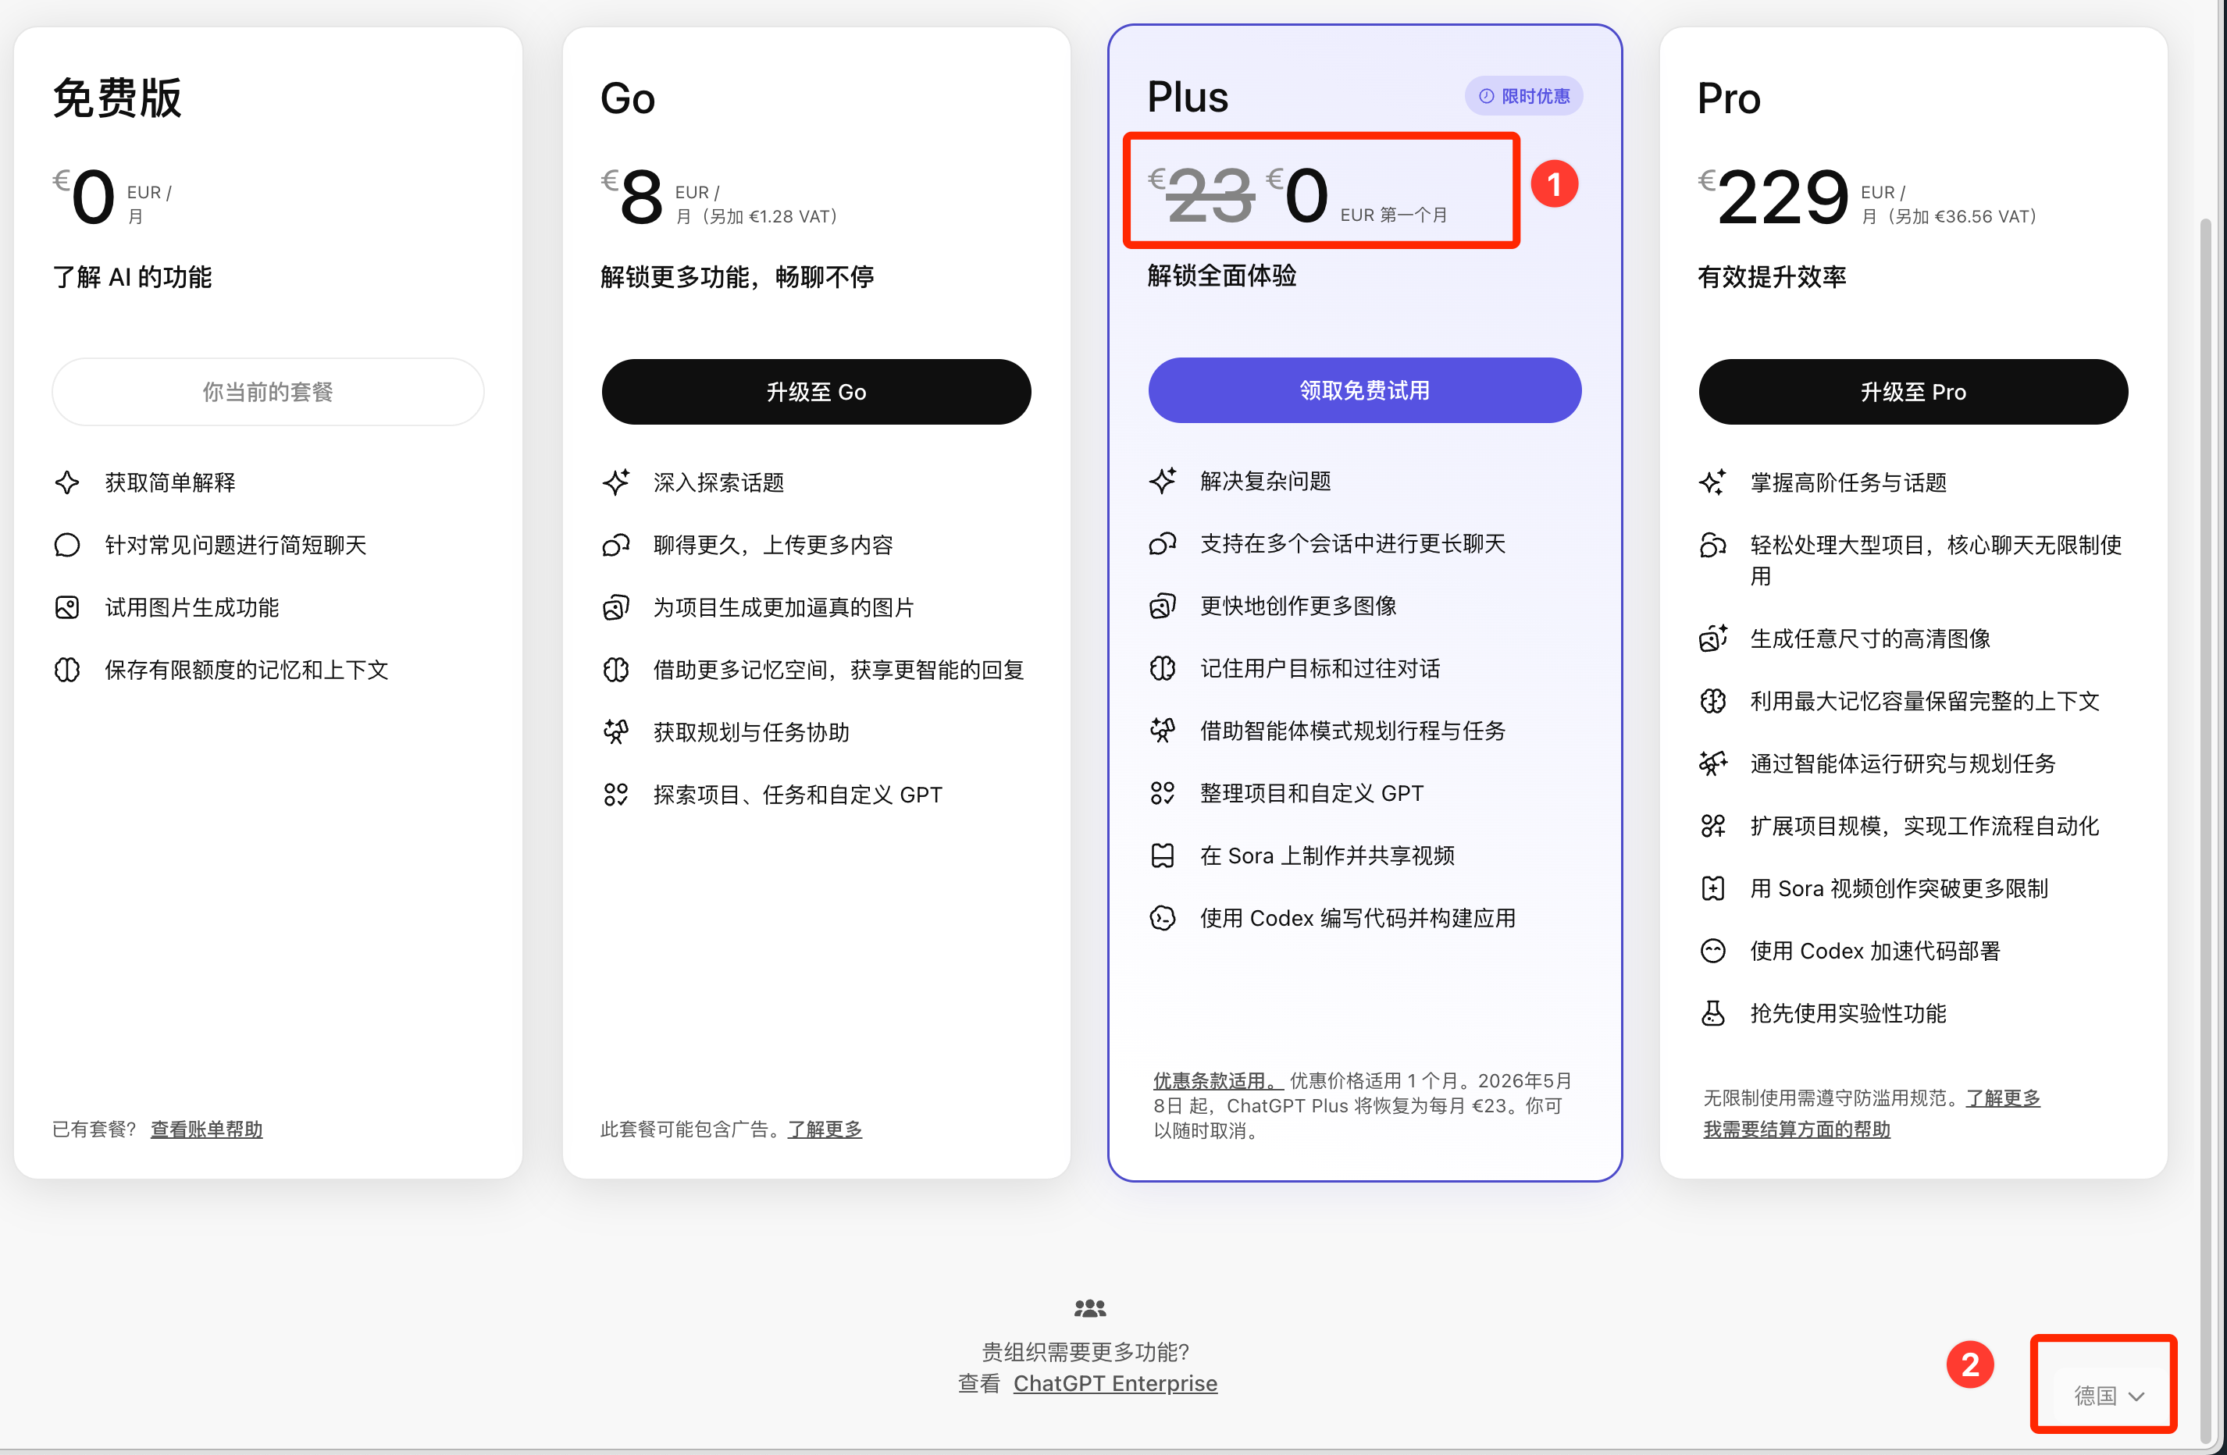Click the team people icon above Enterprise

1089,1308
